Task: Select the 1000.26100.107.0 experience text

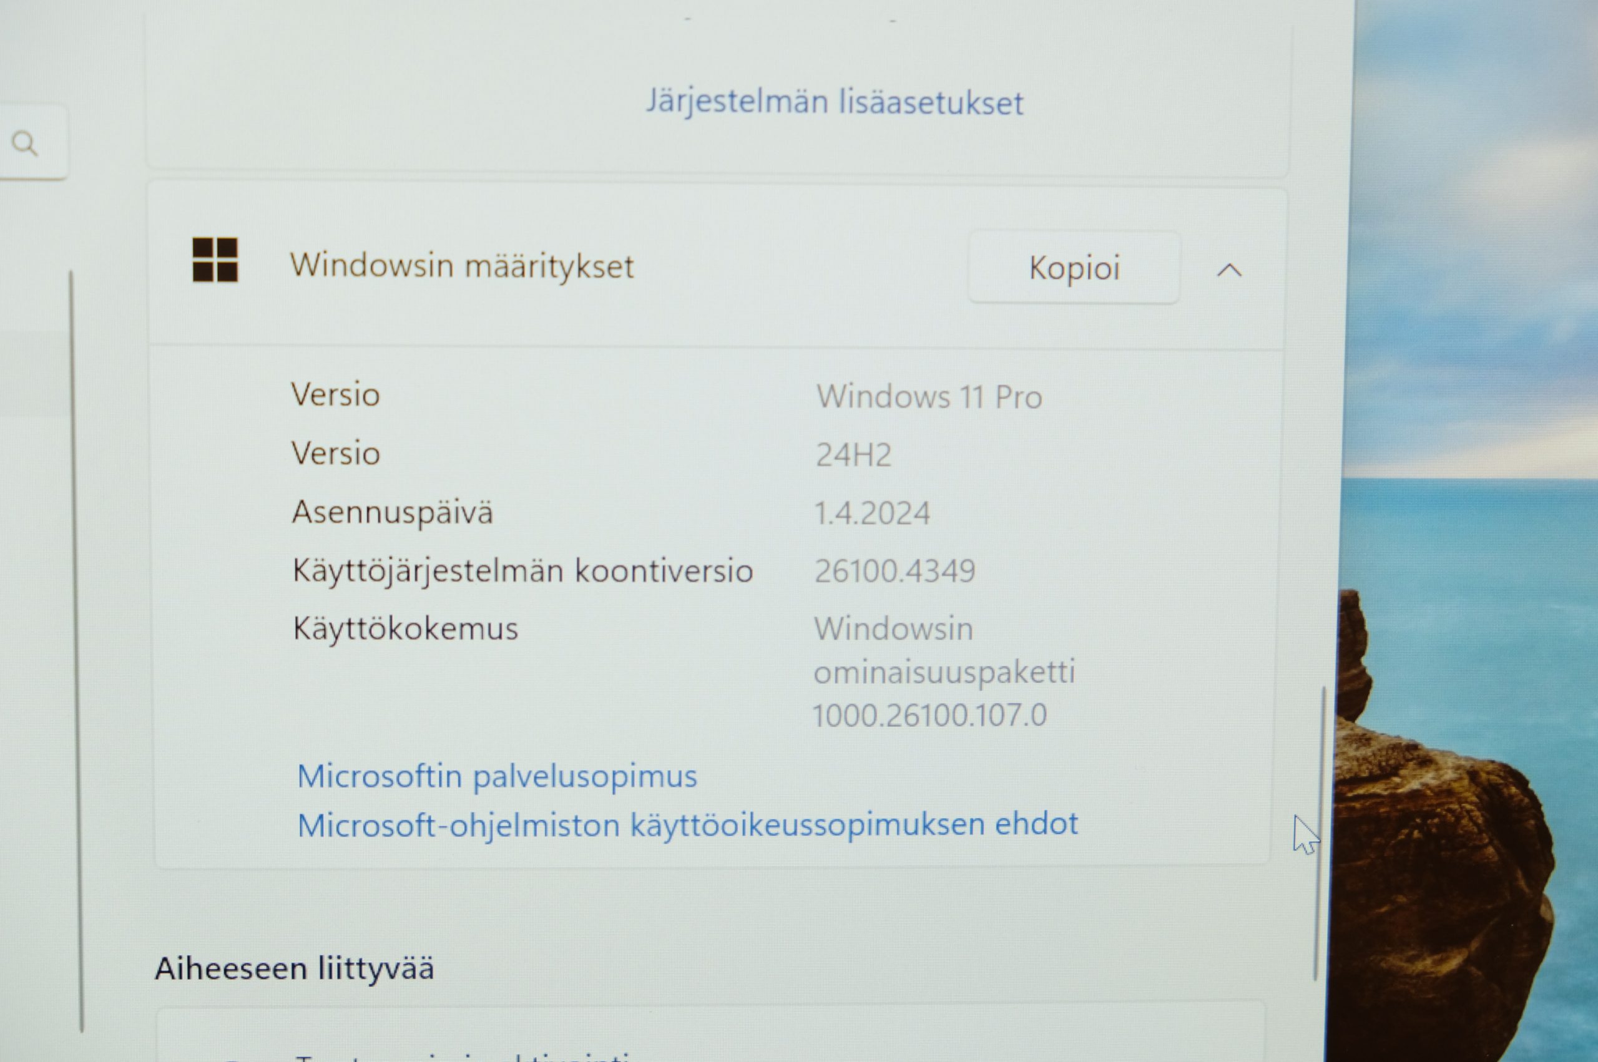Action: click(x=929, y=715)
